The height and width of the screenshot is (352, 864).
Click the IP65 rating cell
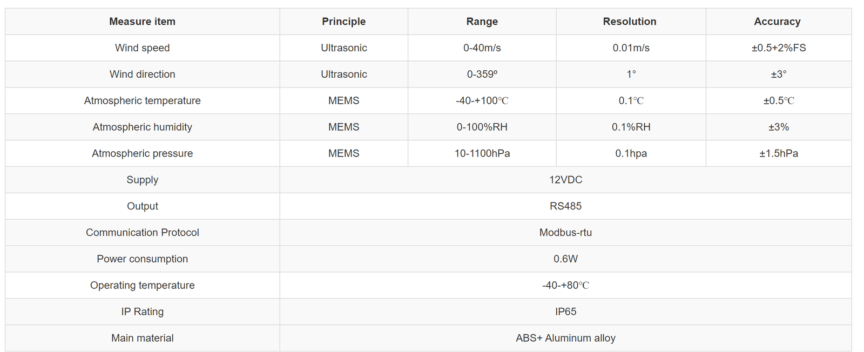565,312
